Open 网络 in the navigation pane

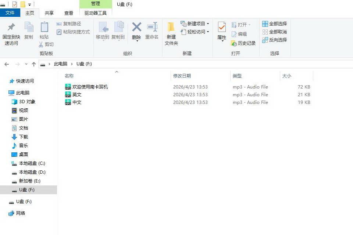17,213
